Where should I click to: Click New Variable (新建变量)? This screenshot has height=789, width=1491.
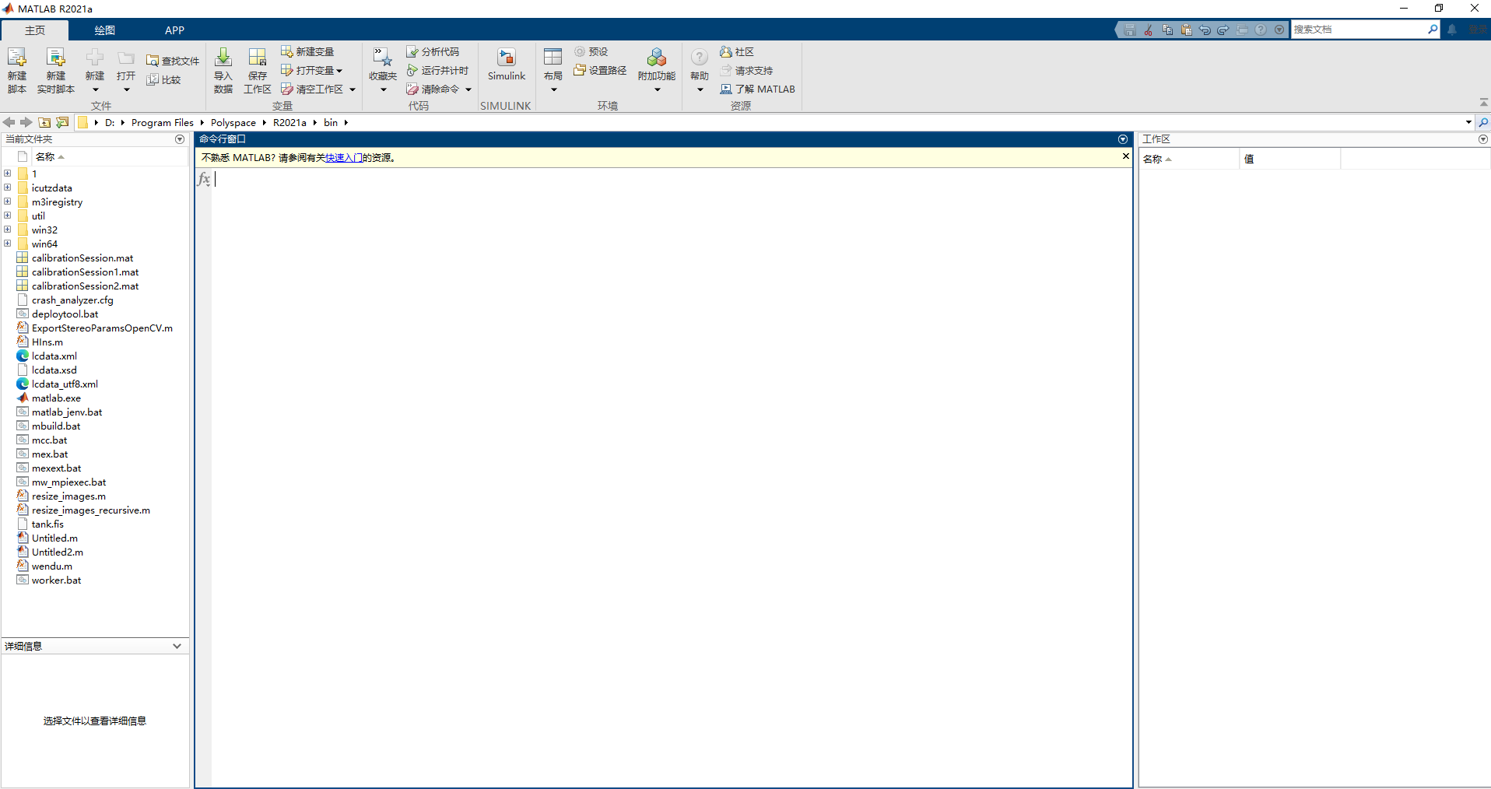307,51
